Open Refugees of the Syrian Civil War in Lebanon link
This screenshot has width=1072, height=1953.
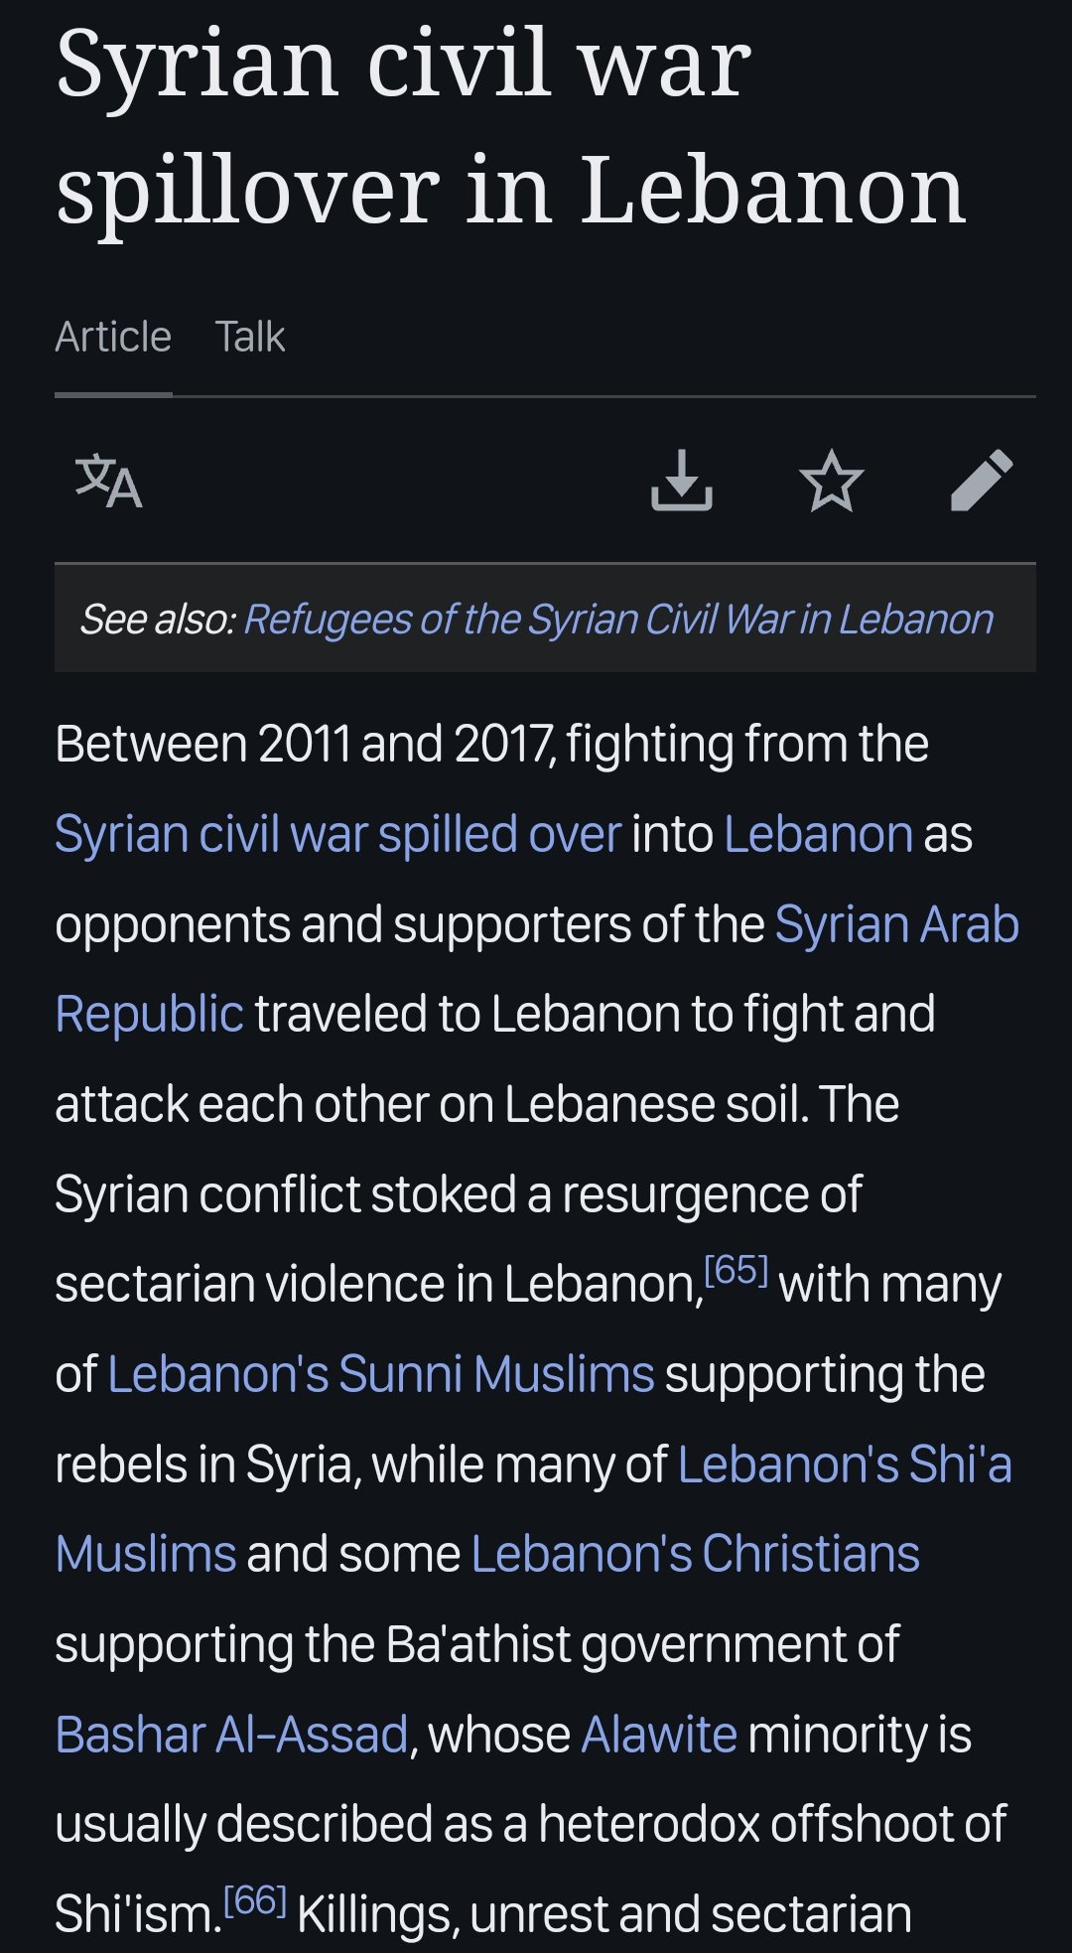618,619
